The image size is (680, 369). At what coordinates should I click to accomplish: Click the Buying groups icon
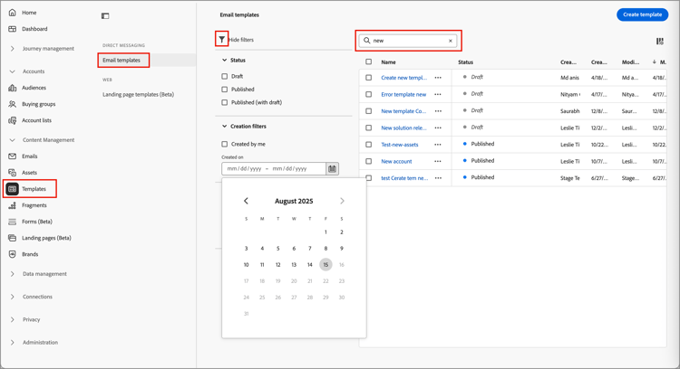point(12,104)
